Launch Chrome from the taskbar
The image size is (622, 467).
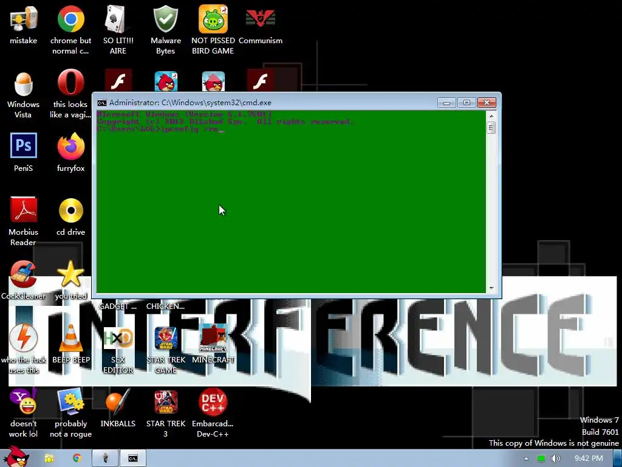pyautogui.click(x=77, y=458)
